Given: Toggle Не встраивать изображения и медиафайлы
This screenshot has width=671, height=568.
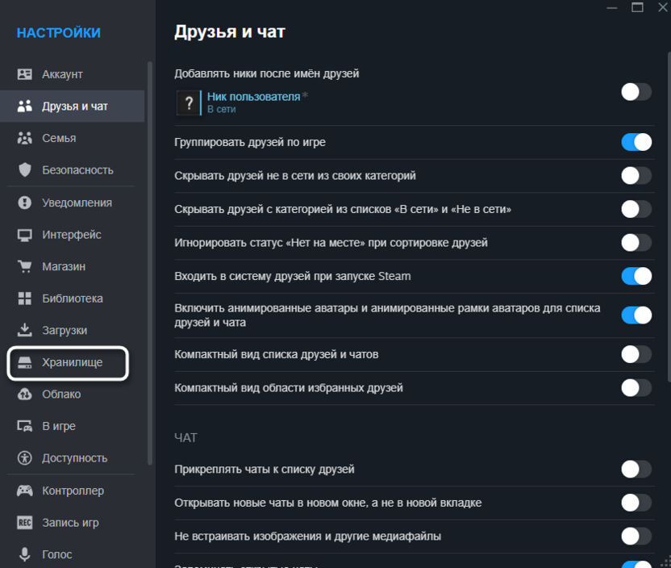Looking at the screenshot, I should [636, 537].
